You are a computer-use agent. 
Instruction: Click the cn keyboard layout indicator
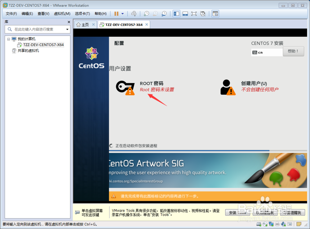click(x=267, y=53)
